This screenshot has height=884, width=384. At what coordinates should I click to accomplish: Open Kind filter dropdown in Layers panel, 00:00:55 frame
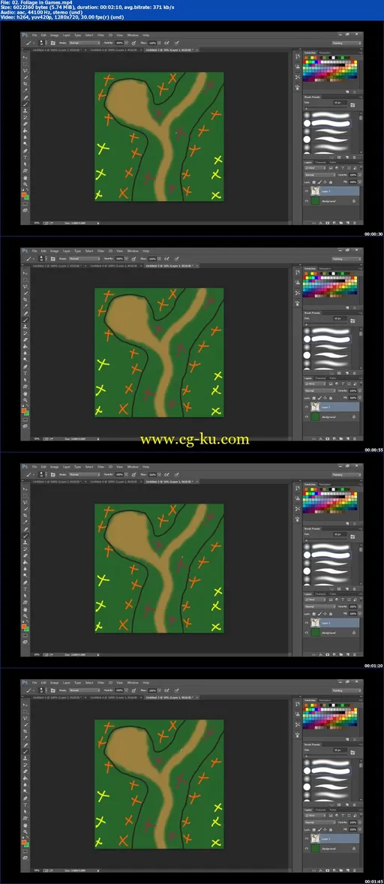pyautogui.click(x=315, y=384)
